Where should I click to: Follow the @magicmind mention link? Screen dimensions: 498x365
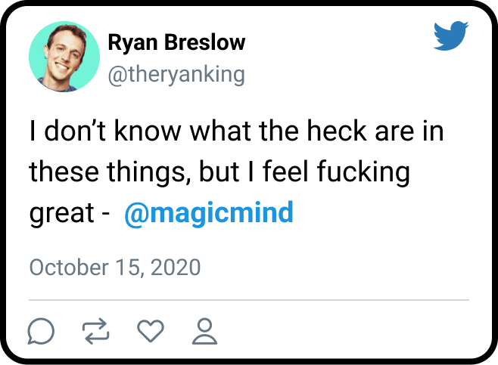[207, 213]
